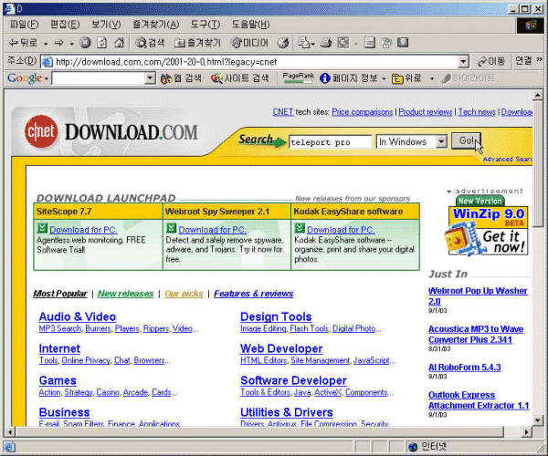Click the horizontal scrollbar right arrow
Viewport: 548px width, 456px height.
[x=526, y=432]
